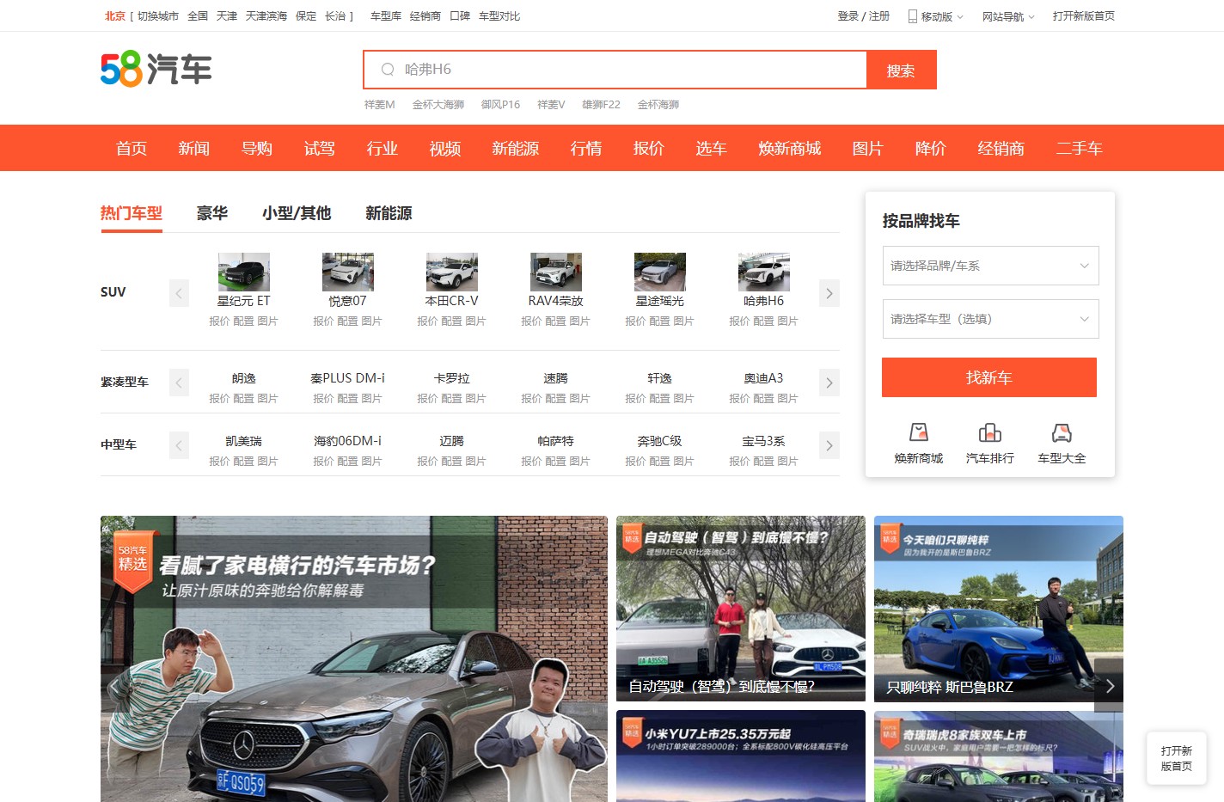This screenshot has width=1224, height=802.
Task: Click 打开新版首页 floating button
Action: pos(1177,758)
